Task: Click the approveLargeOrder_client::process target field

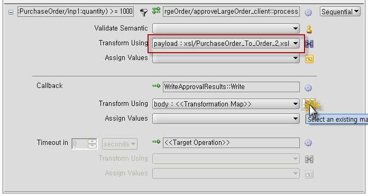Action: [231, 12]
